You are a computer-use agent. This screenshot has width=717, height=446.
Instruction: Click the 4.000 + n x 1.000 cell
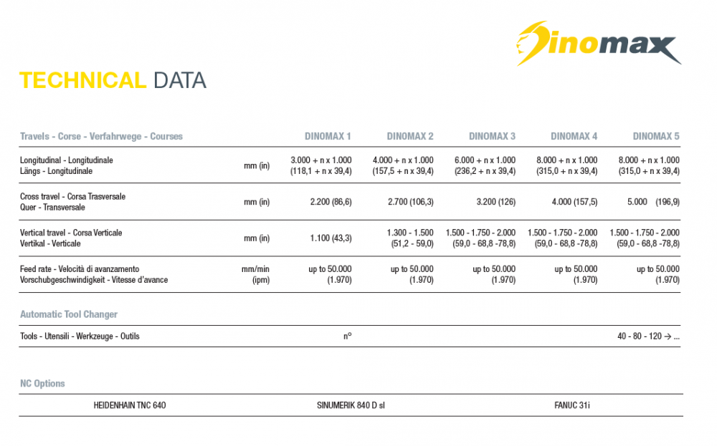pyautogui.click(x=403, y=165)
